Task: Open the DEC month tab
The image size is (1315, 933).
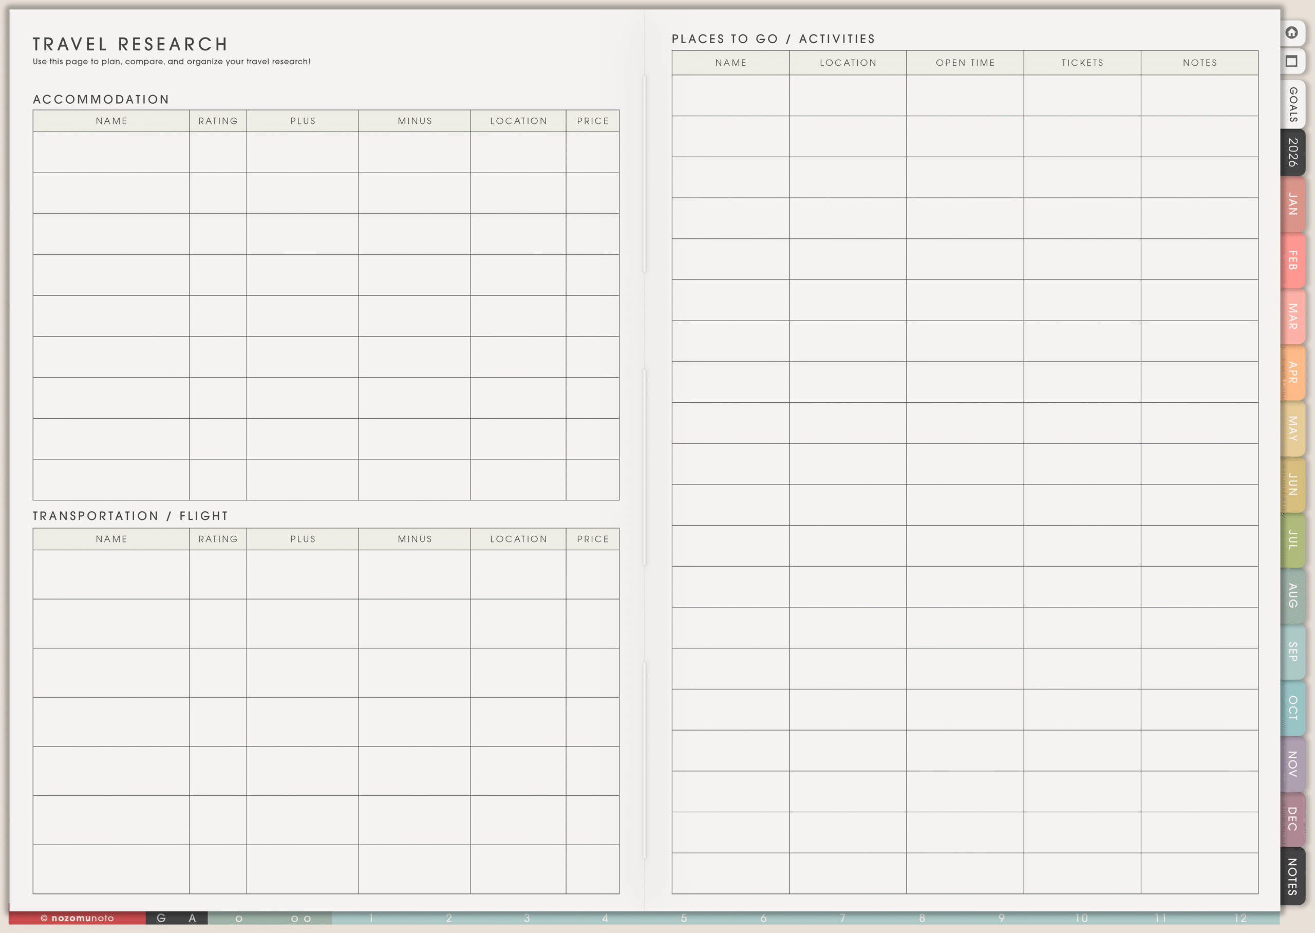Action: click(1292, 818)
